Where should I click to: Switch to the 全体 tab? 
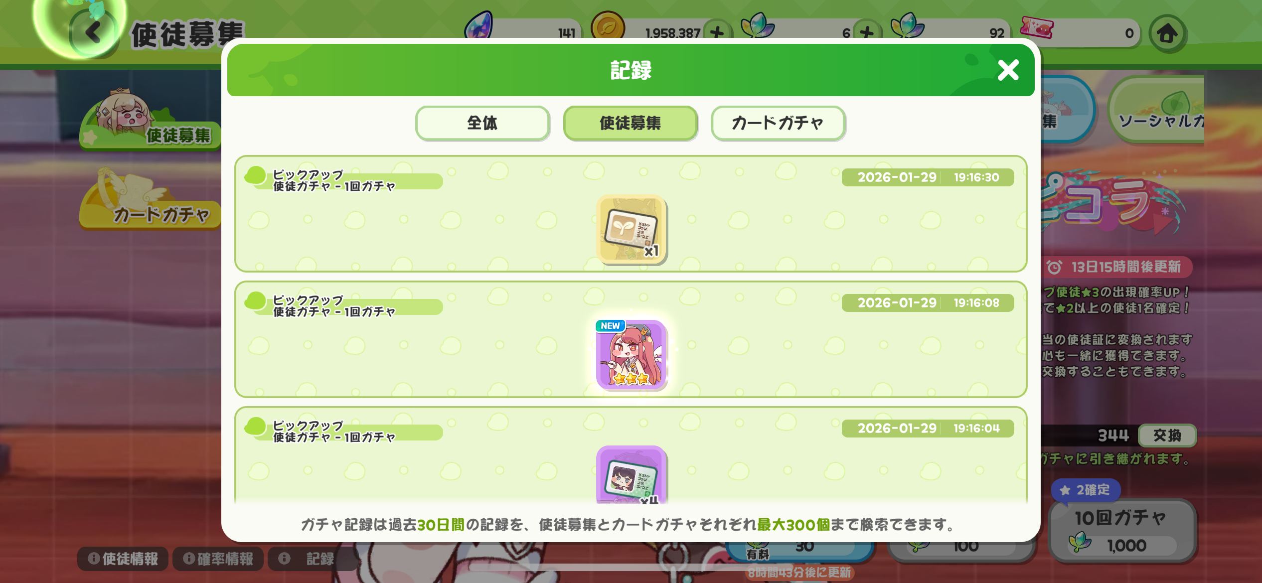tap(482, 123)
